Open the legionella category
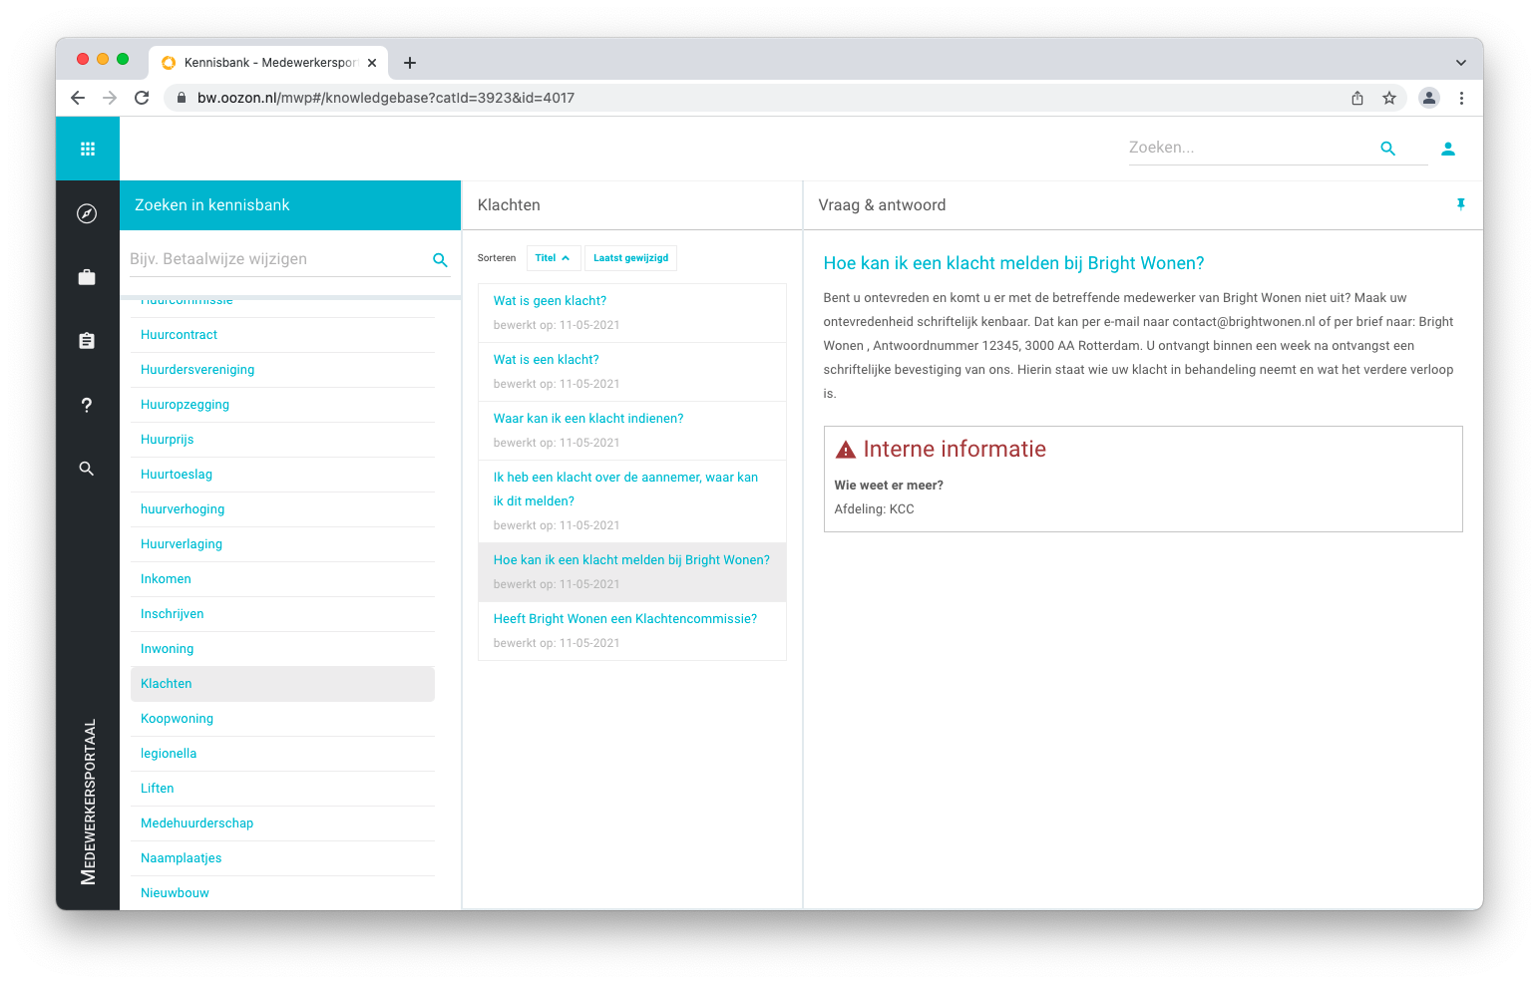 (x=282, y=754)
